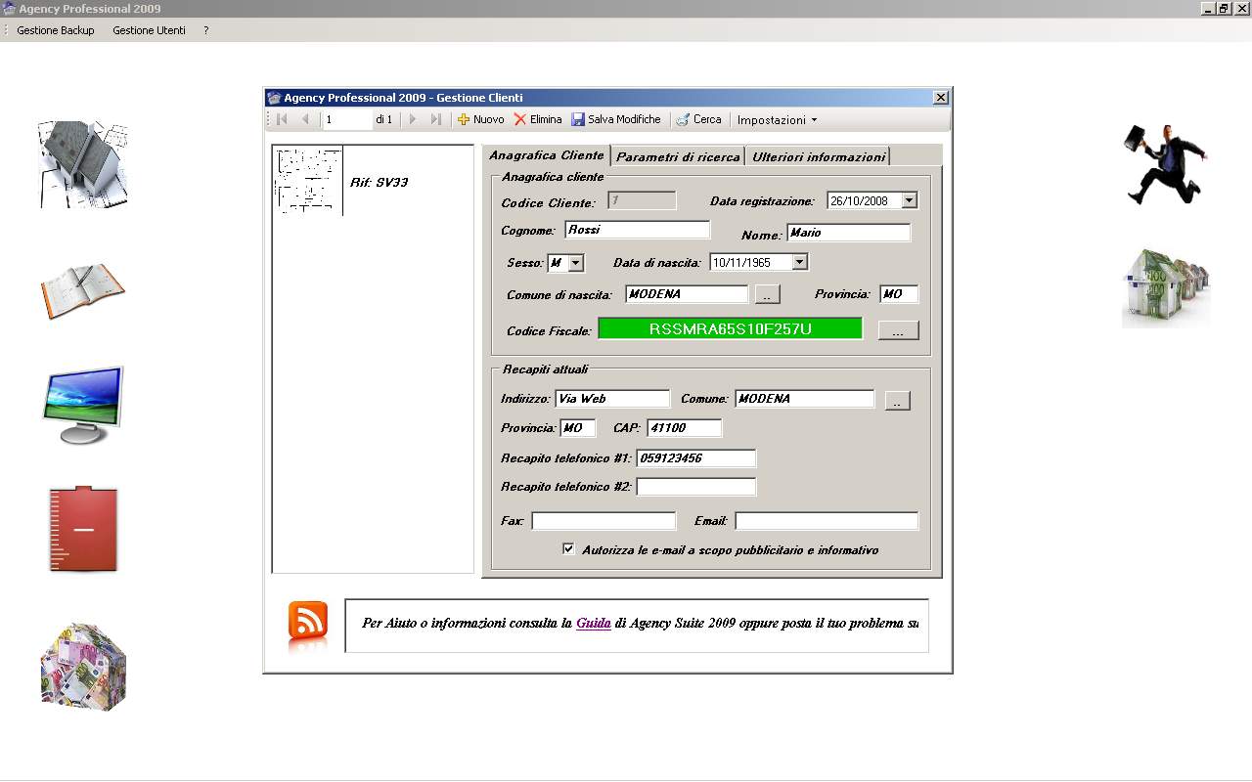
Task: Click the Codice Fiscale calculate button
Action: tap(899, 330)
